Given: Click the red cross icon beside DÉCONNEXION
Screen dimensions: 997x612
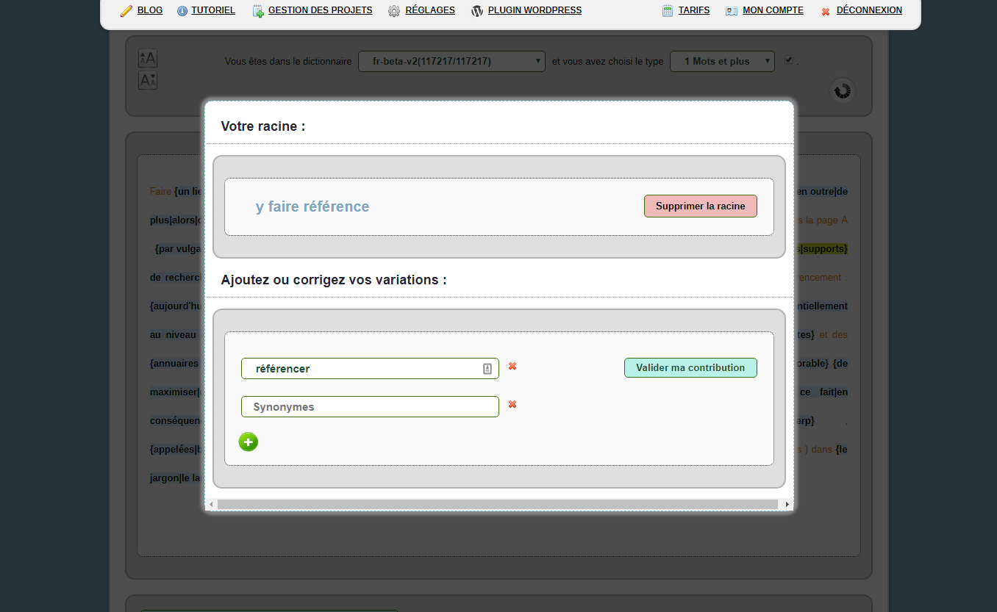Looking at the screenshot, I should tap(826, 12).
